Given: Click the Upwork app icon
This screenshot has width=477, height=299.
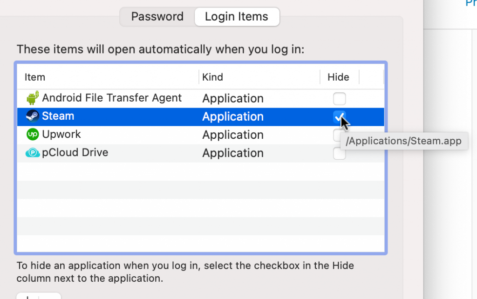Looking at the screenshot, I should 33,135.
